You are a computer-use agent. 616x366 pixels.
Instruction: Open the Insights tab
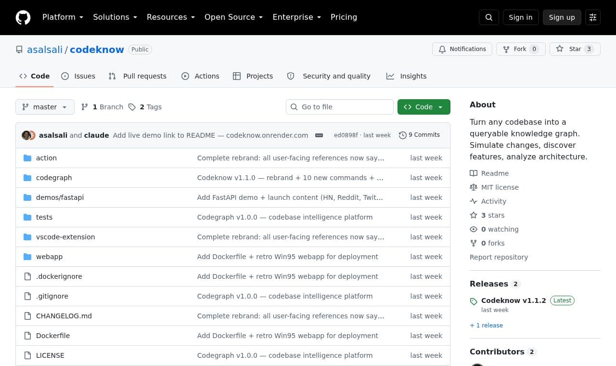pos(407,76)
